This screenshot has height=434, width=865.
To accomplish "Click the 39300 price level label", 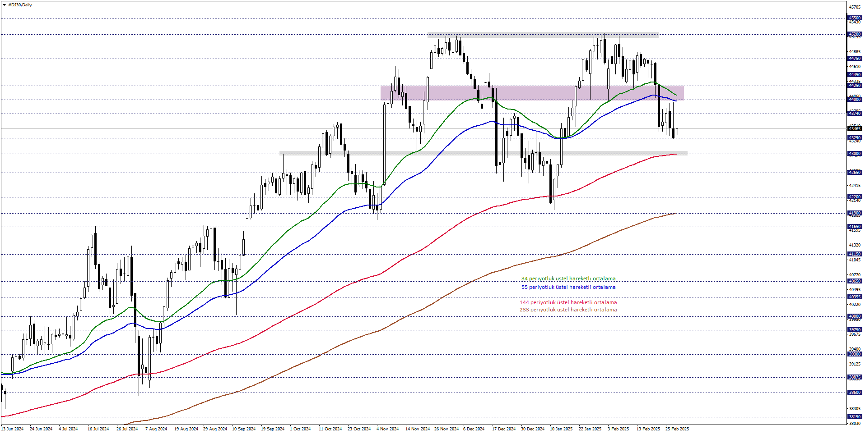I will pos(855,354).
